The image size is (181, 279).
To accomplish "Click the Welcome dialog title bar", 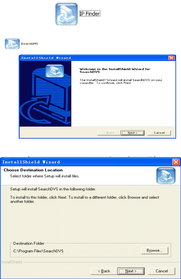I will [94, 58].
